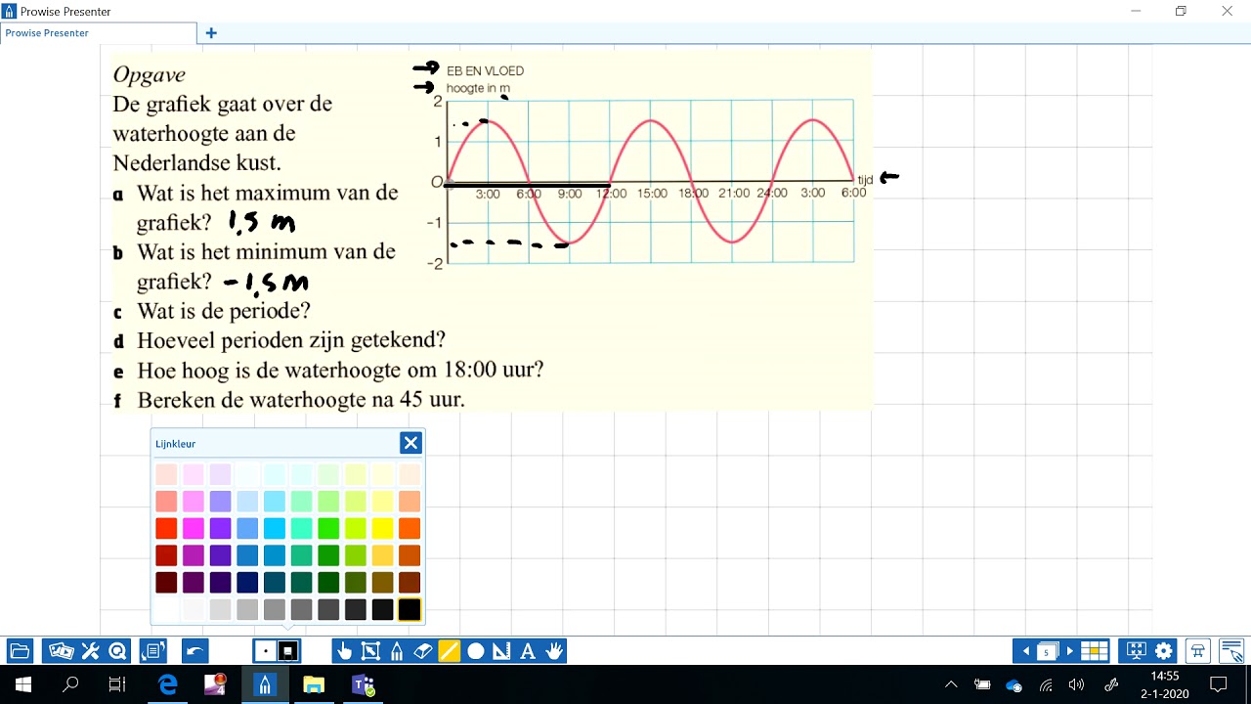The height and width of the screenshot is (704, 1251).
Task: Select the pointing hand select tool
Action: [x=344, y=651]
